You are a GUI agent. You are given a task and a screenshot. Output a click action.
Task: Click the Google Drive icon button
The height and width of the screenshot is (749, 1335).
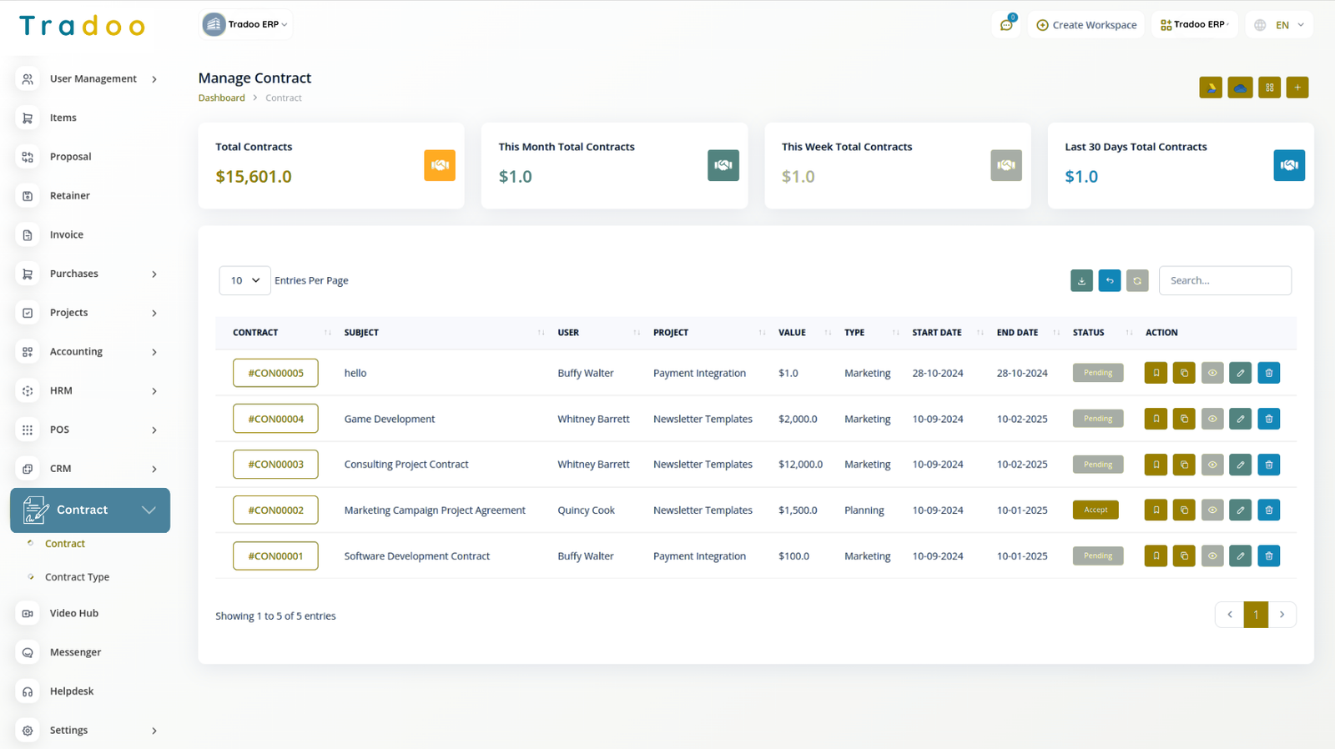coord(1210,88)
